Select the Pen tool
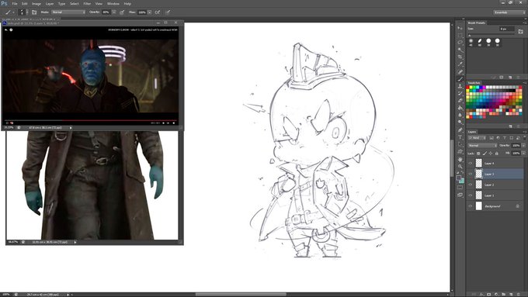This screenshot has width=528, height=297. pos(460,130)
